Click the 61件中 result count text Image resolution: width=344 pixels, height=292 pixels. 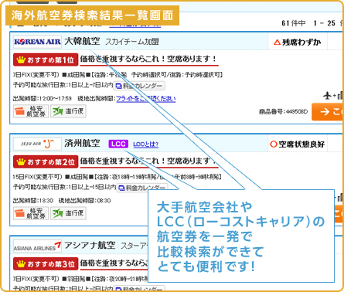(x=293, y=23)
